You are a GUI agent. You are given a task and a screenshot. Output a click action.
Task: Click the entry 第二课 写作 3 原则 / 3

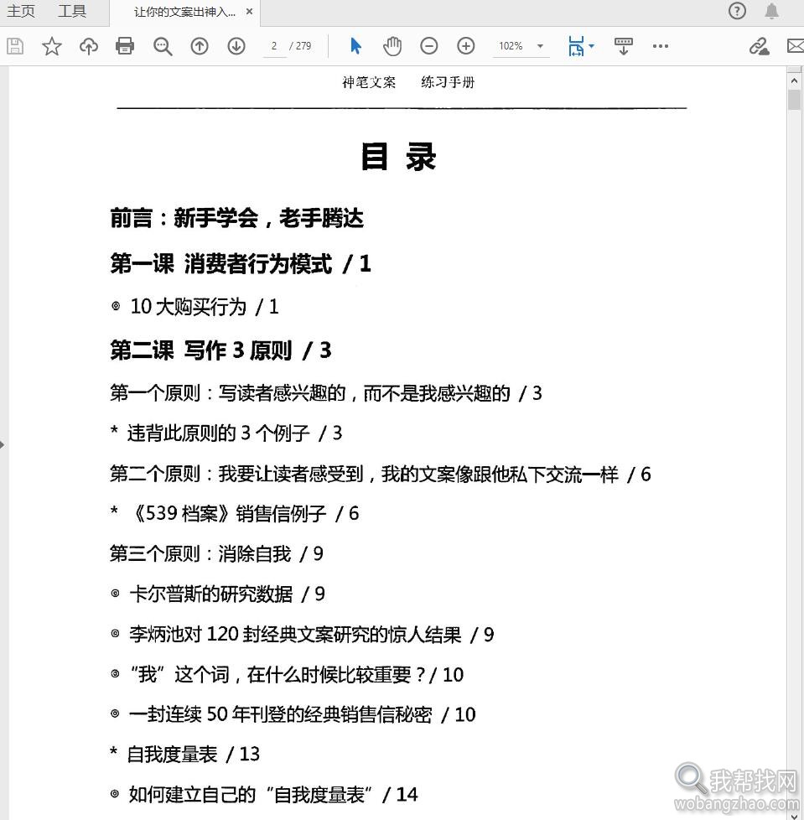[220, 350]
